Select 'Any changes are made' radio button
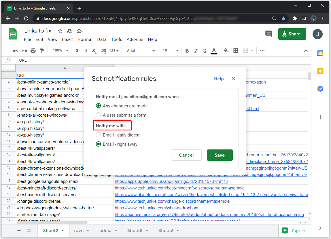331x239 pixels. [99, 106]
